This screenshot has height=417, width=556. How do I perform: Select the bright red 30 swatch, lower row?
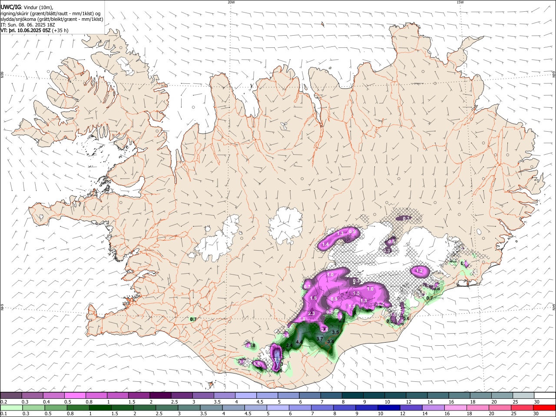click(544, 407)
